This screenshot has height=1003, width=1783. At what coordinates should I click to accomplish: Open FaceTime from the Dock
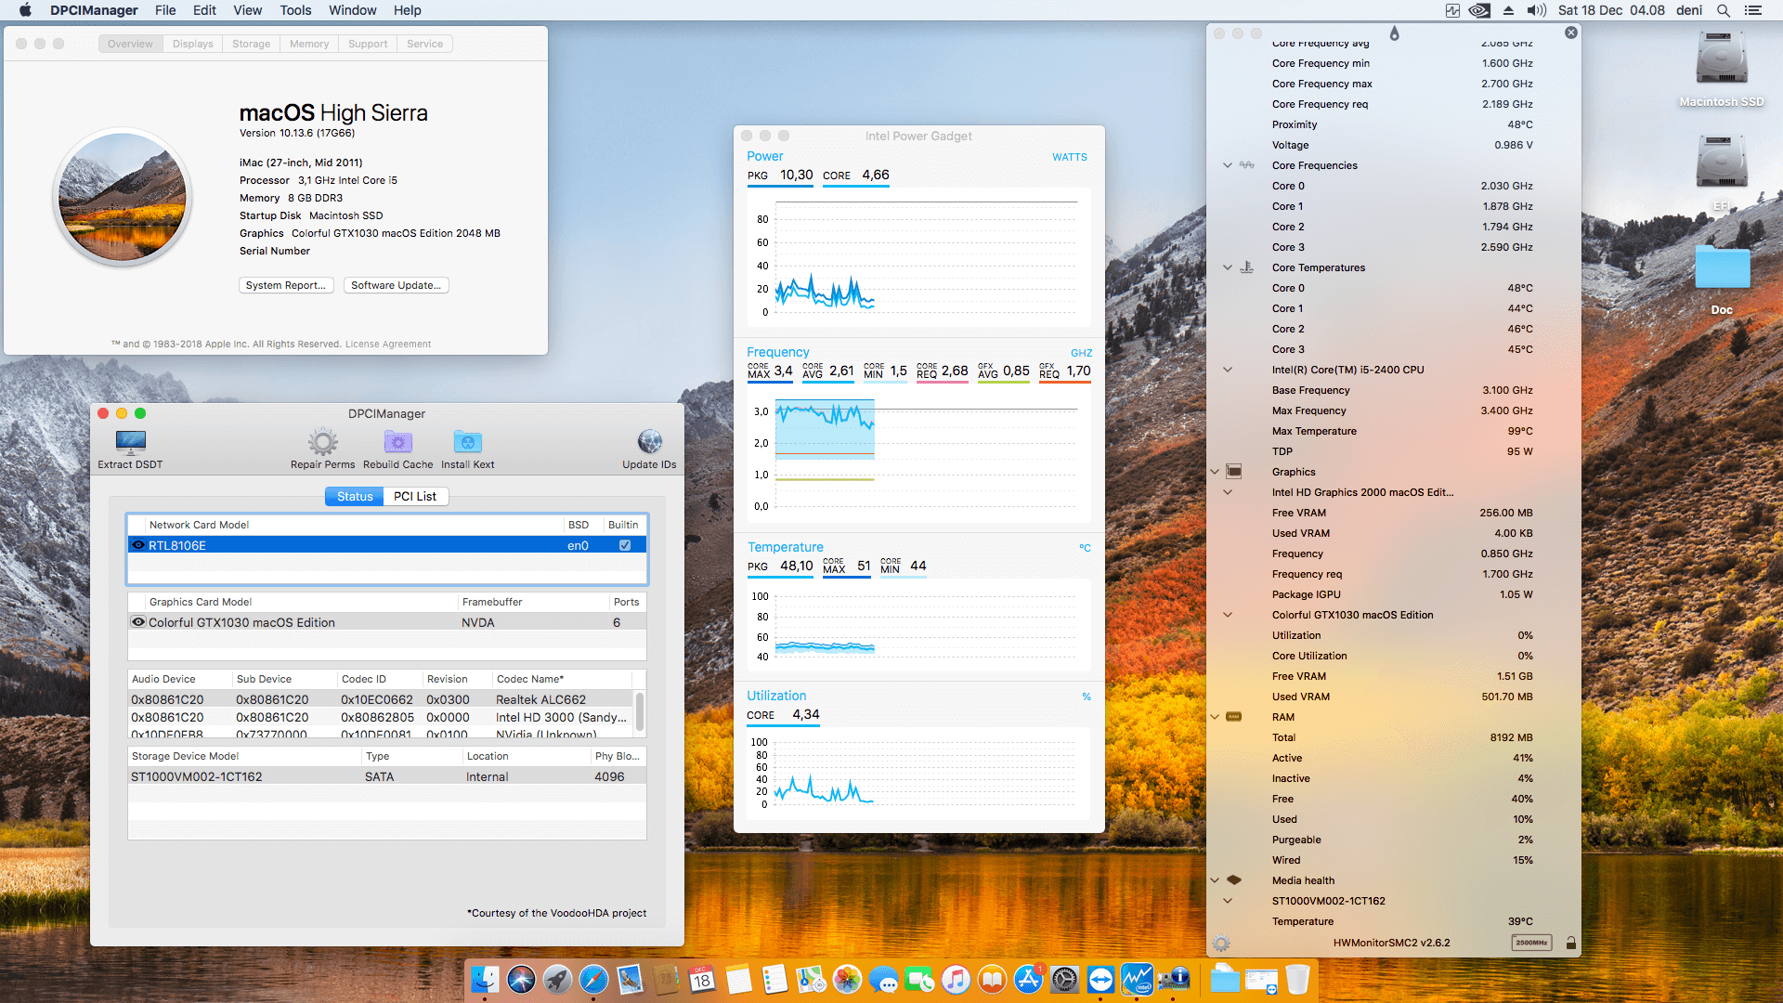(x=919, y=979)
